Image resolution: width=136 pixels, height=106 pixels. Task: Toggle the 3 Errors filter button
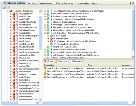[x=49, y=61]
